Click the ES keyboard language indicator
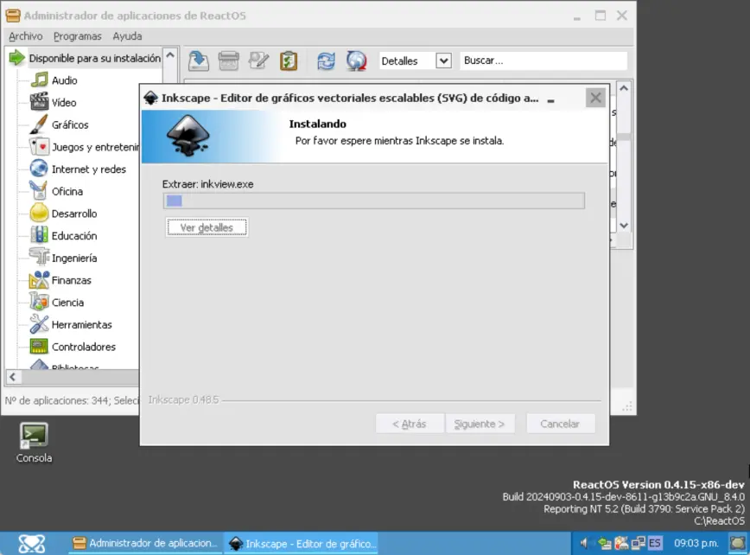Image resolution: width=750 pixels, height=555 pixels. [655, 543]
